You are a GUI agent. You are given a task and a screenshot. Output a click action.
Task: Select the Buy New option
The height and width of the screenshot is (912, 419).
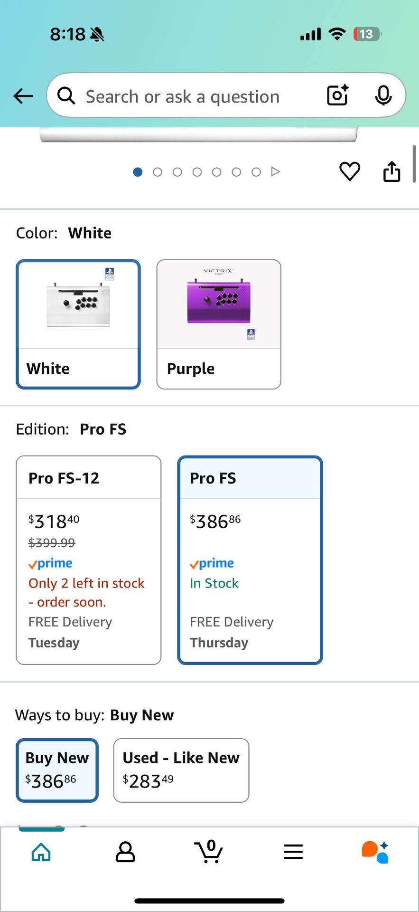click(57, 770)
